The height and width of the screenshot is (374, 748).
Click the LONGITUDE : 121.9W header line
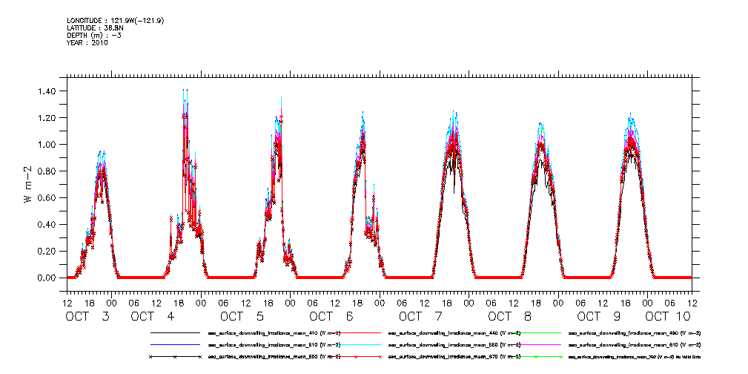116,21
